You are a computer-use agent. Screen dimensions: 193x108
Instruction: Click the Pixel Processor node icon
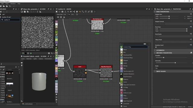coord(122,76)
